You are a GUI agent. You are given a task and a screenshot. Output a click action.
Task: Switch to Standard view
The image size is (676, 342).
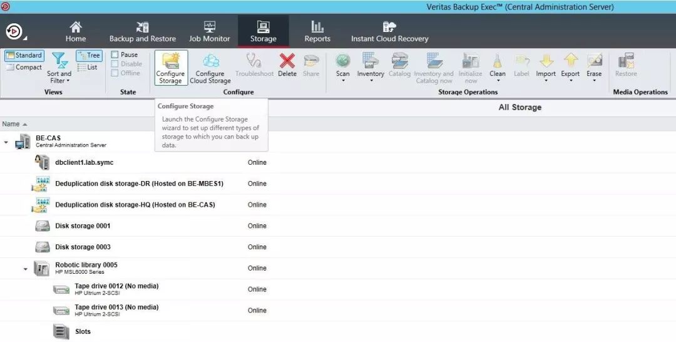[x=24, y=55]
